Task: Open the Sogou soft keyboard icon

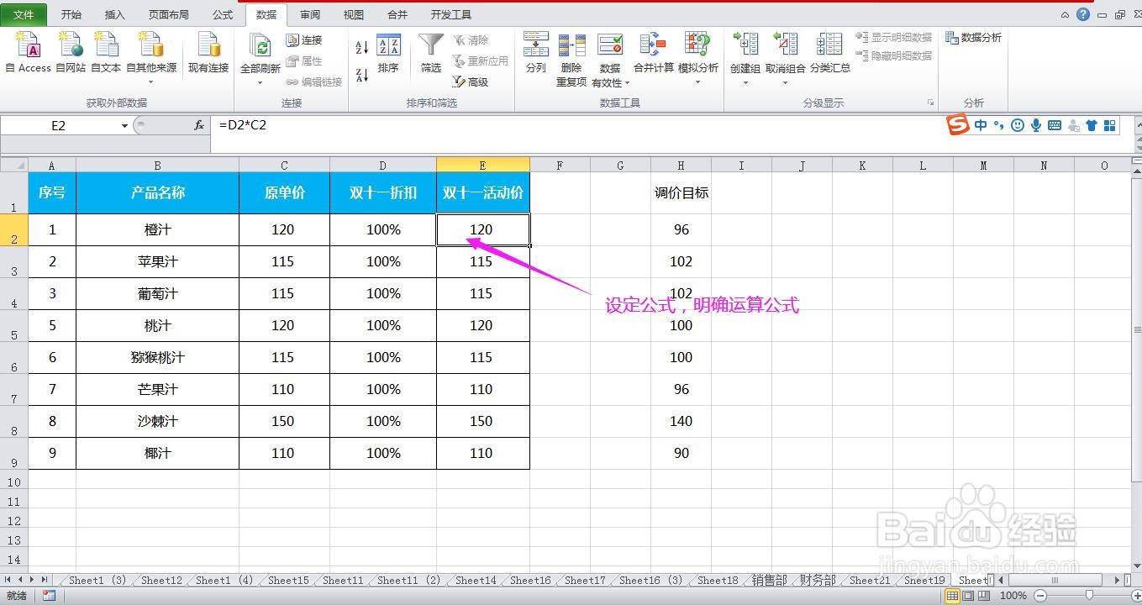Action: (1054, 124)
